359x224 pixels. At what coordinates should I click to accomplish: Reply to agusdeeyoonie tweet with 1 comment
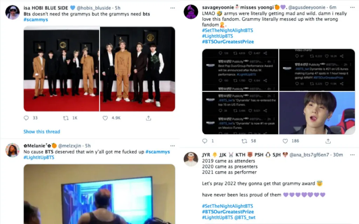[x=205, y=141]
